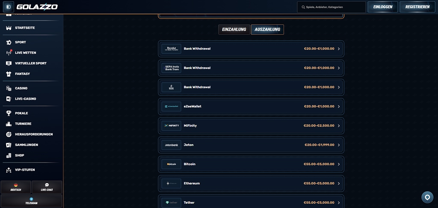
Task: Click the Sammlungen cards icon
Action: [9, 145]
